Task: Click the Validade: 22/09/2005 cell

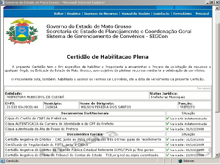Action: tap(188, 155)
